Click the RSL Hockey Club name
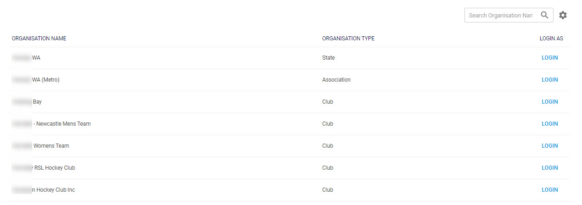This screenshot has width=582, height=205. pos(54,168)
